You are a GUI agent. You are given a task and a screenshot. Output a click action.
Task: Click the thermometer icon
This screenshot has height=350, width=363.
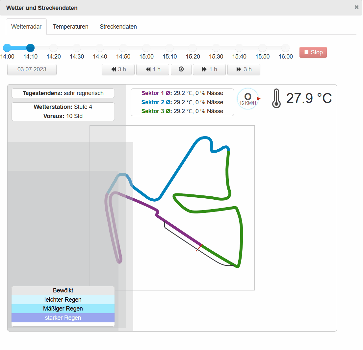click(x=276, y=98)
